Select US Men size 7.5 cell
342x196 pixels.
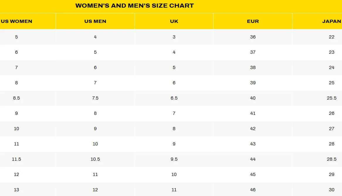[95, 98]
